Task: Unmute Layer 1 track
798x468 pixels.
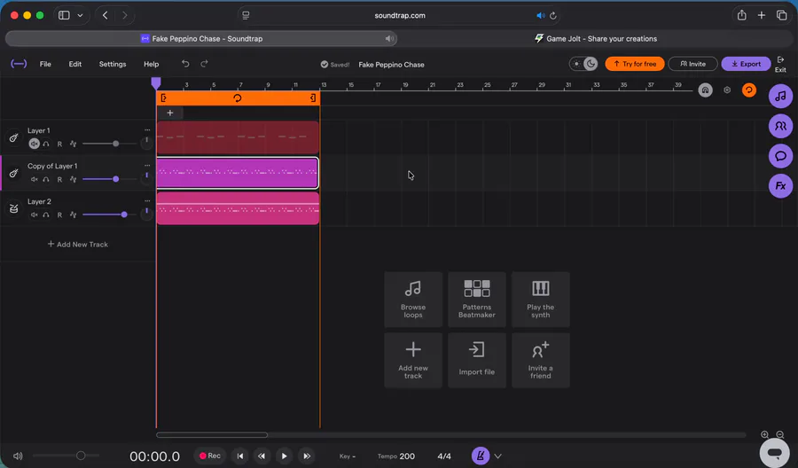Action: click(34, 144)
